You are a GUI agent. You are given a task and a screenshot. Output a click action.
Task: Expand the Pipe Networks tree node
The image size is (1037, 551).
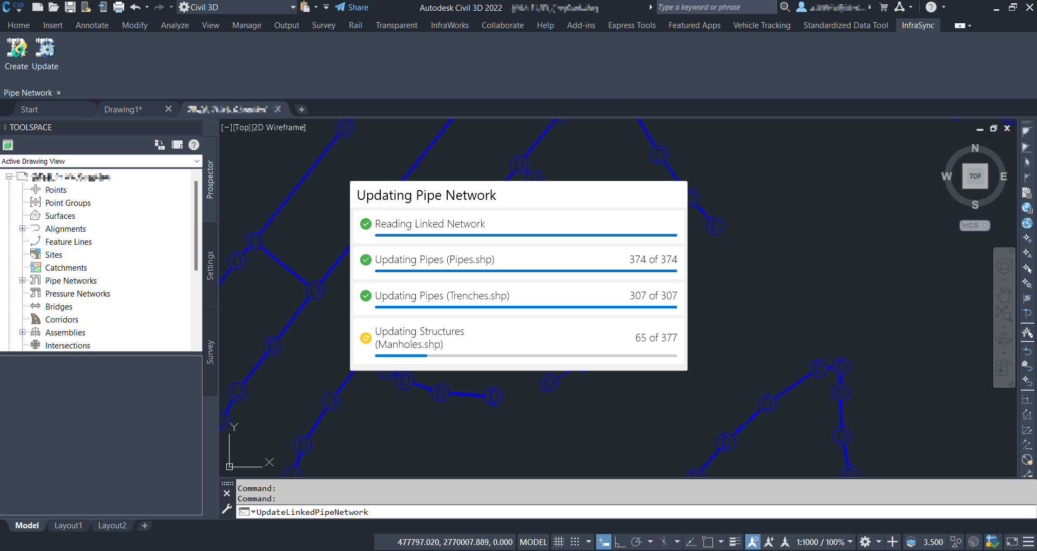pyautogui.click(x=23, y=280)
